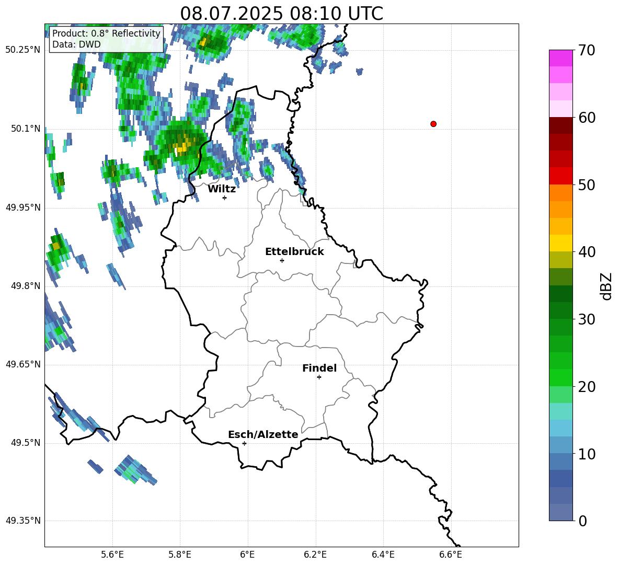Click the 49.35°N latitude label

tap(23, 521)
